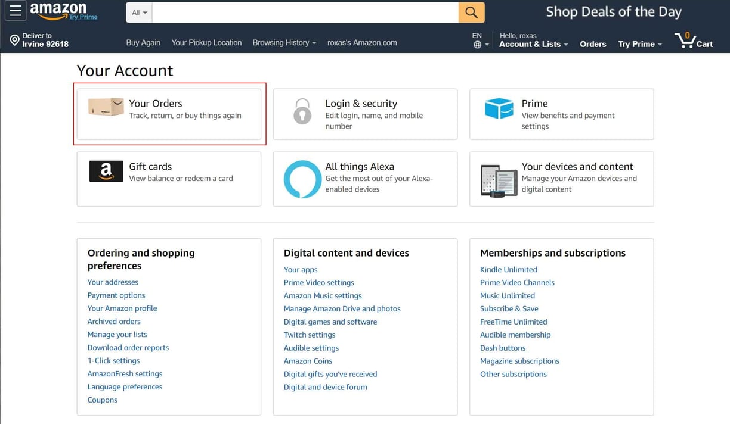Open the Prime card title
Screen dimensions: 730x424
534,104
